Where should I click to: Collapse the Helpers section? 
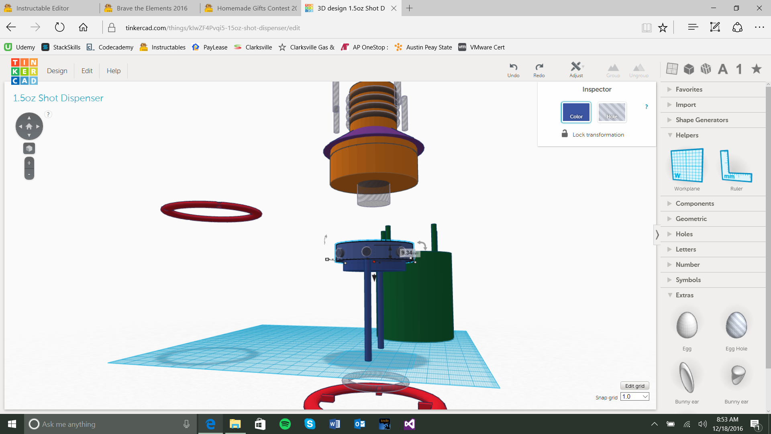(x=687, y=135)
